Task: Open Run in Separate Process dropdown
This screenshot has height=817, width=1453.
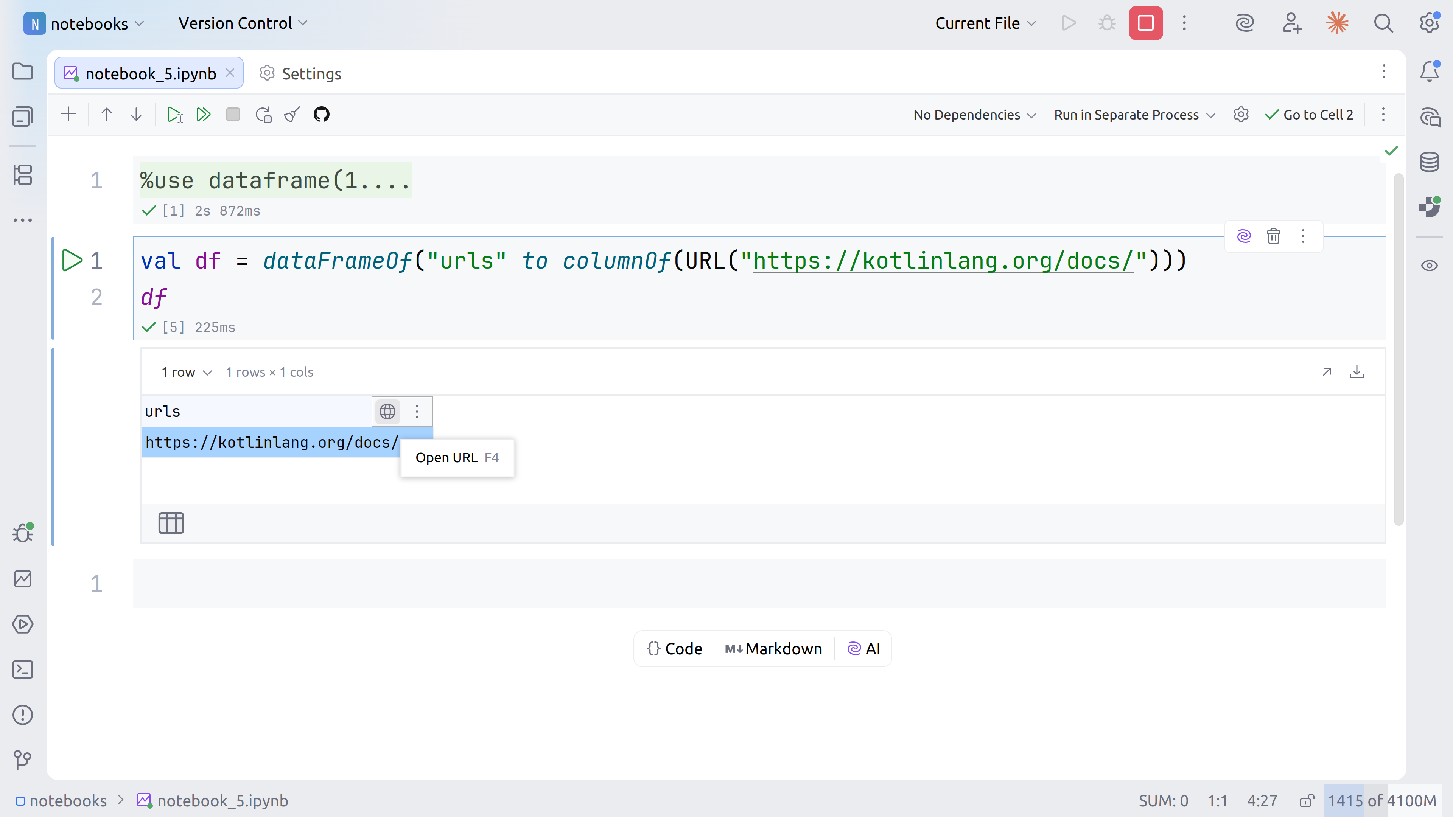Action: point(1134,115)
